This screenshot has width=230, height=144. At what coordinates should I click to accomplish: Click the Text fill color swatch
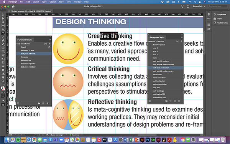2,88
